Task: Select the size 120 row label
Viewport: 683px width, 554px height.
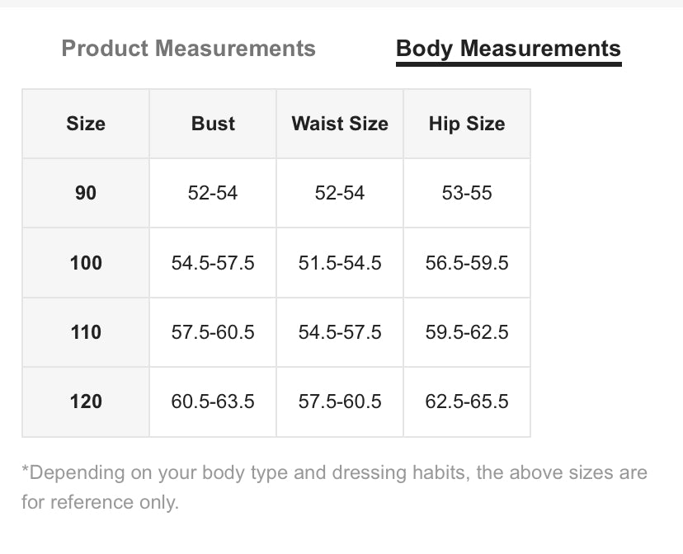Action: 86,401
